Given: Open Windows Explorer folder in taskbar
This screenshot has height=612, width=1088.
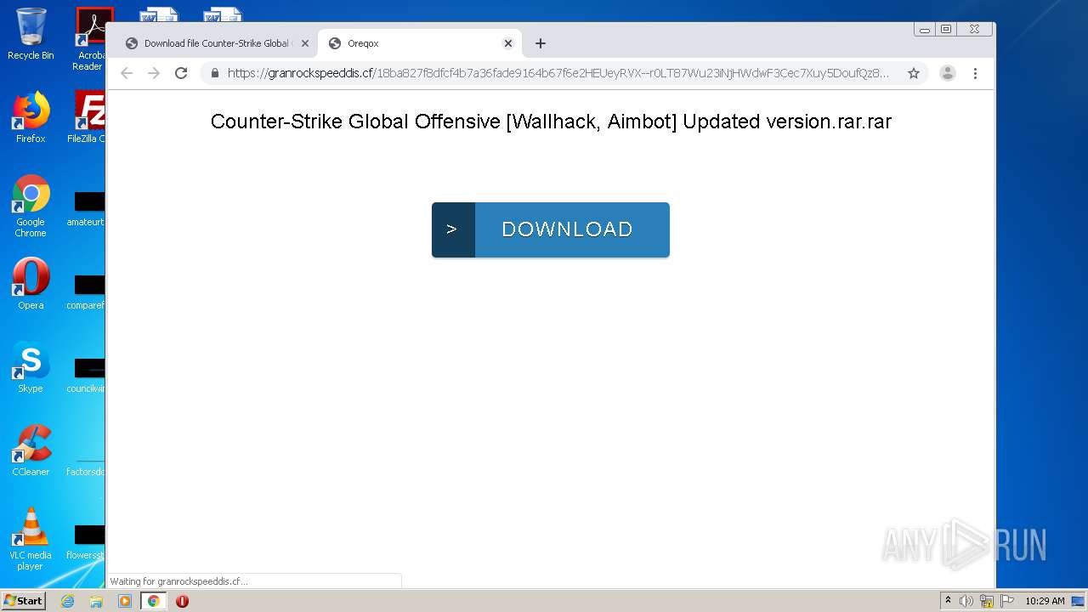Looking at the screenshot, I should click(96, 601).
